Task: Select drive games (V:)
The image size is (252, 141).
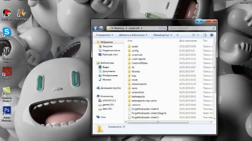Action: [x=108, y=105]
